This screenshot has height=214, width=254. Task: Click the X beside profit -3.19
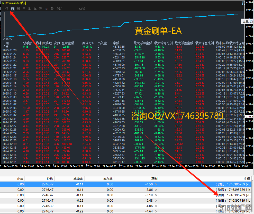(156, 195)
